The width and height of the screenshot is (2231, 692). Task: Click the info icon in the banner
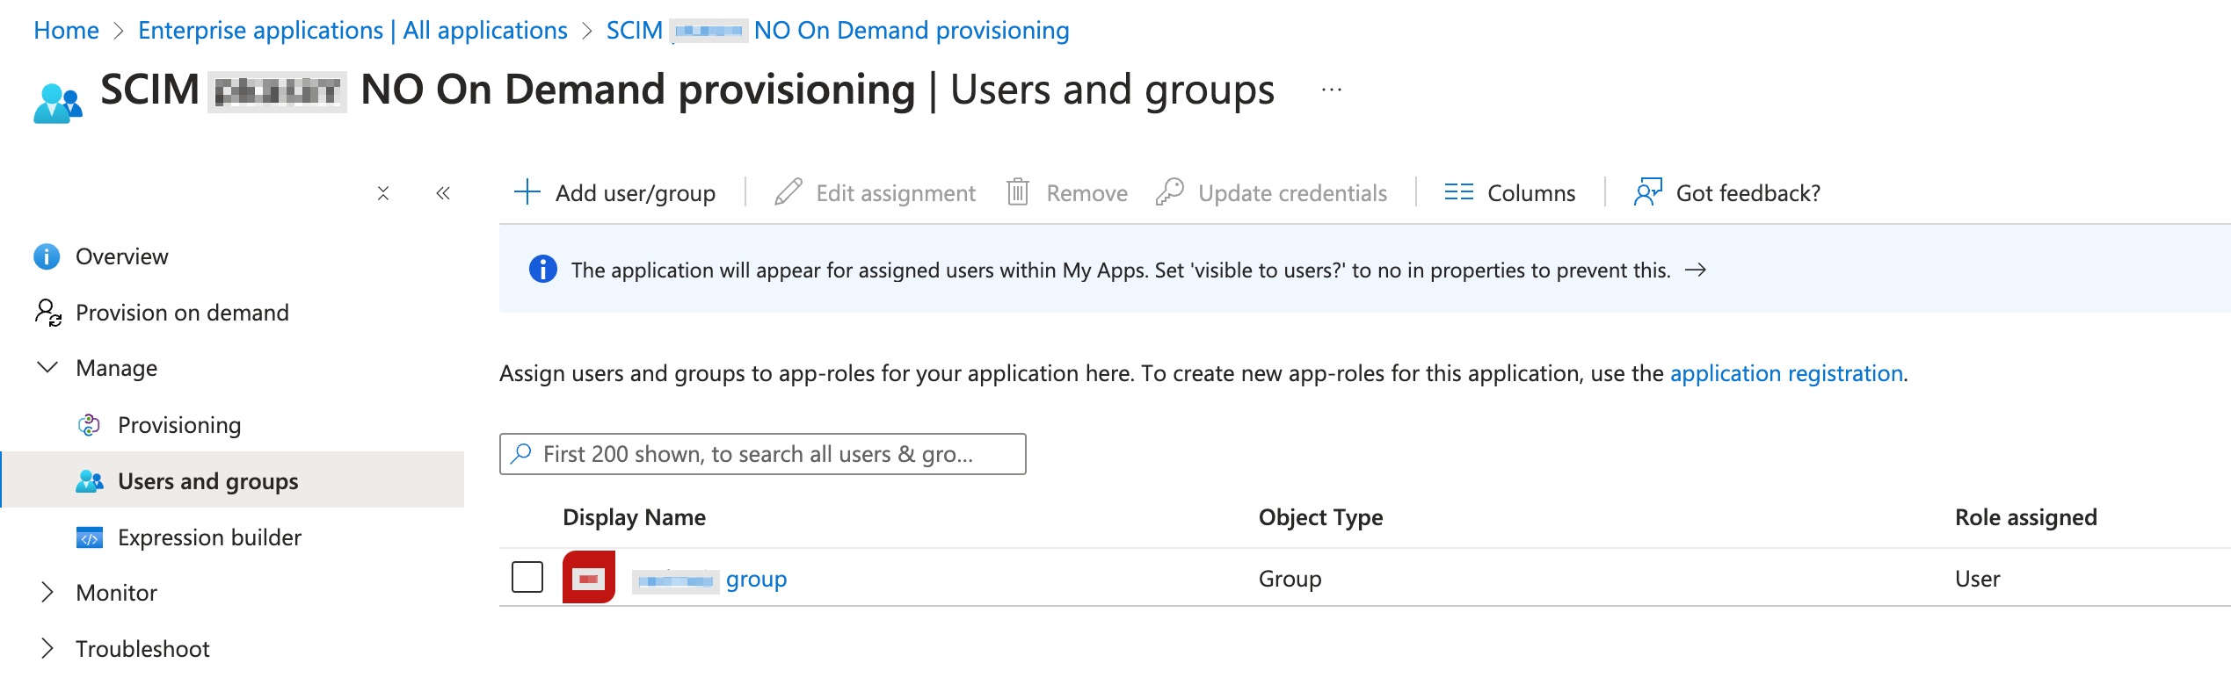543,269
